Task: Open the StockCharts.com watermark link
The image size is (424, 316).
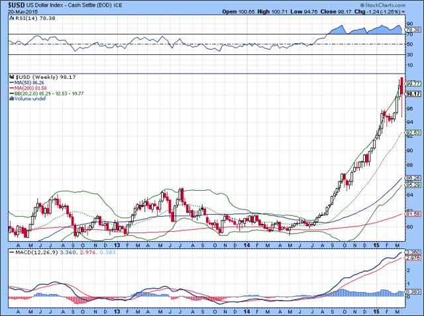Action: pyautogui.click(x=383, y=5)
